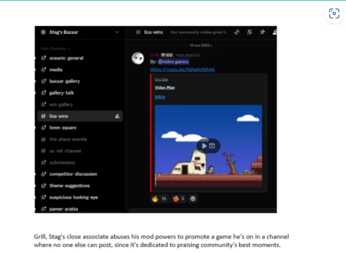Click the add reaction smiley icon
This screenshot has height=253, width=346.
[193, 199]
